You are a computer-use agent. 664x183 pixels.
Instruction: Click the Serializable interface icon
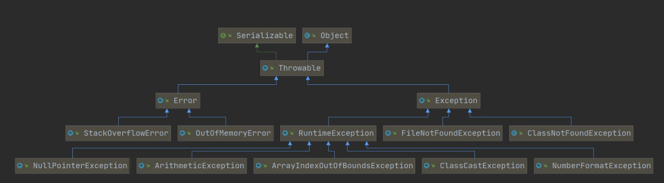click(x=223, y=35)
